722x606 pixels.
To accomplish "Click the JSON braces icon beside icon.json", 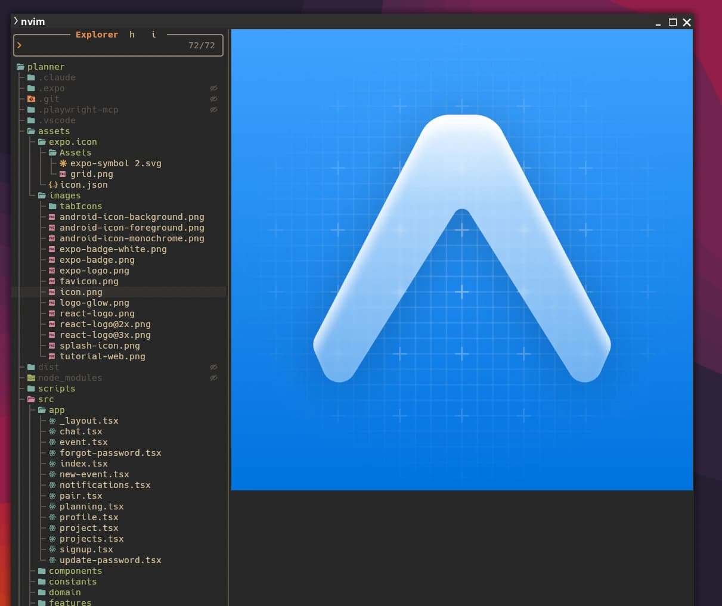I will [53, 185].
